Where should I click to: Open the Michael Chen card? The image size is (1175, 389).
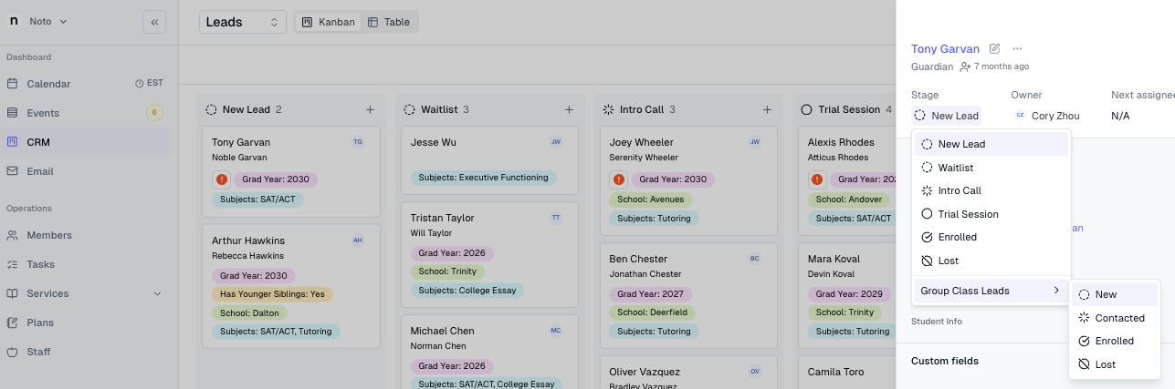pos(489,352)
